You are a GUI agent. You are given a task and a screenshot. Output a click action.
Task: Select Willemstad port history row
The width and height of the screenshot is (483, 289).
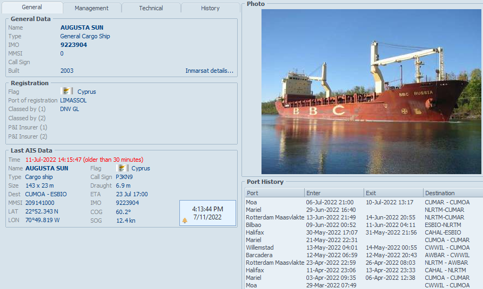pos(364,247)
